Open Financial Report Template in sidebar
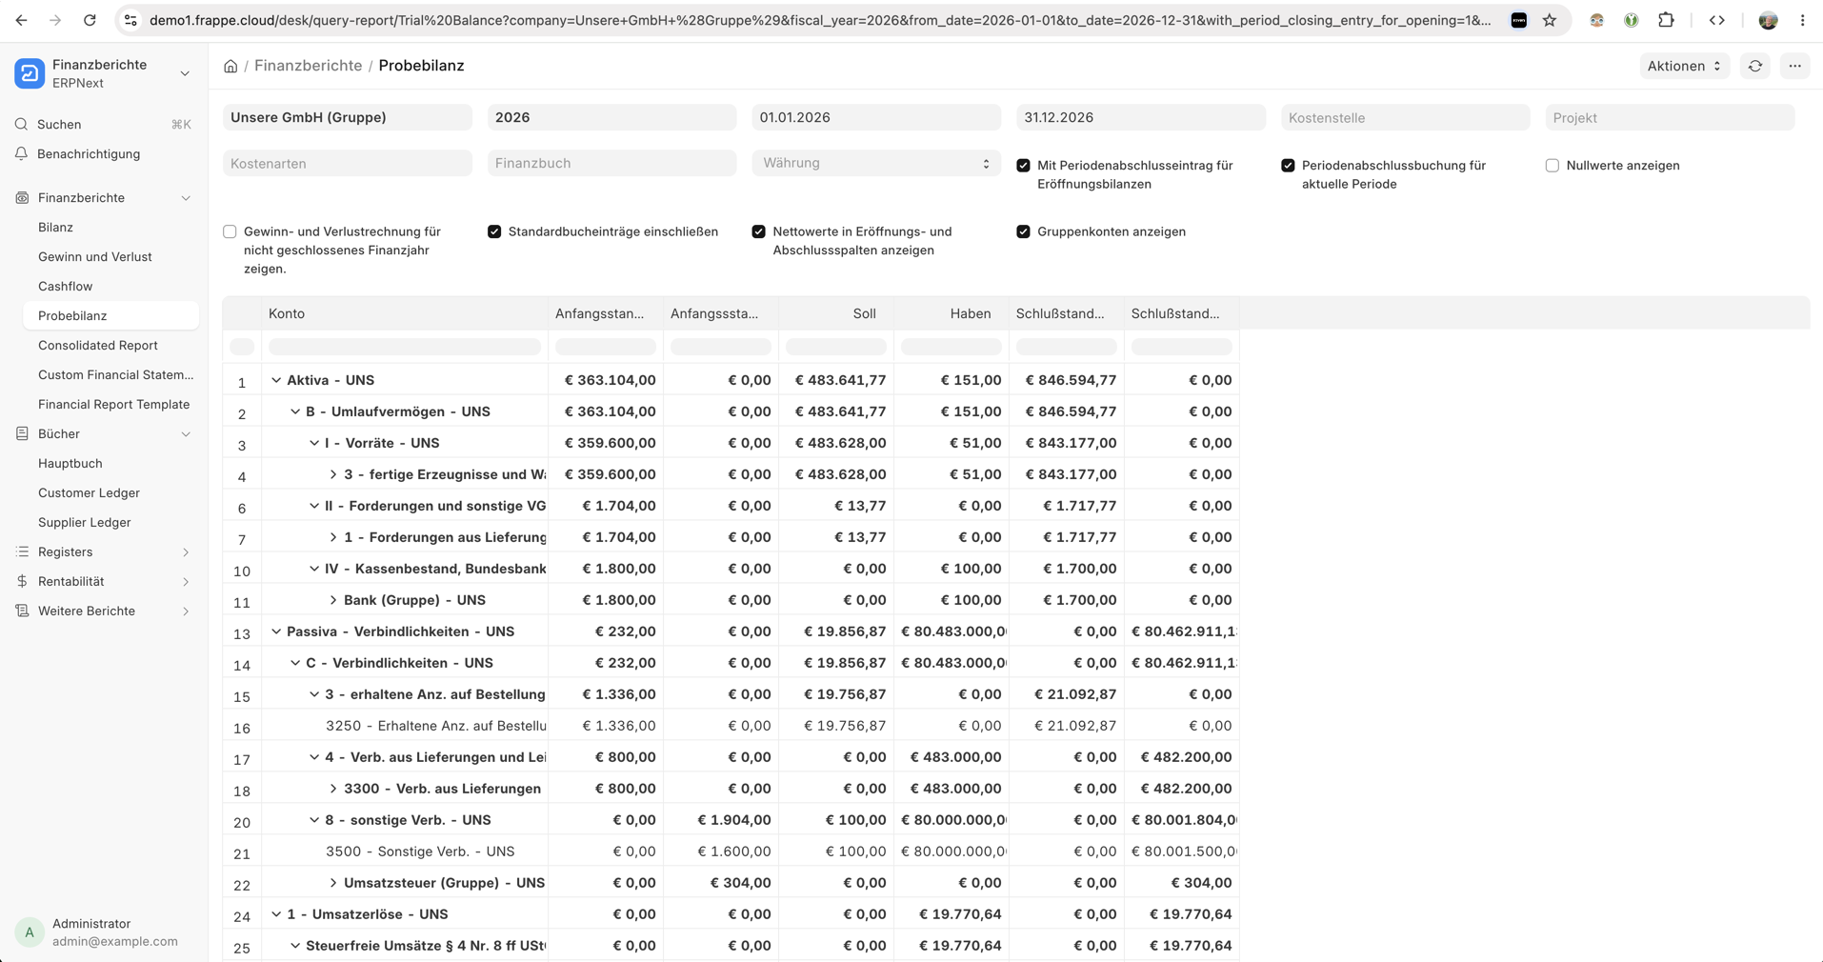Screen dimensions: 1823x962 [x=110, y=404]
